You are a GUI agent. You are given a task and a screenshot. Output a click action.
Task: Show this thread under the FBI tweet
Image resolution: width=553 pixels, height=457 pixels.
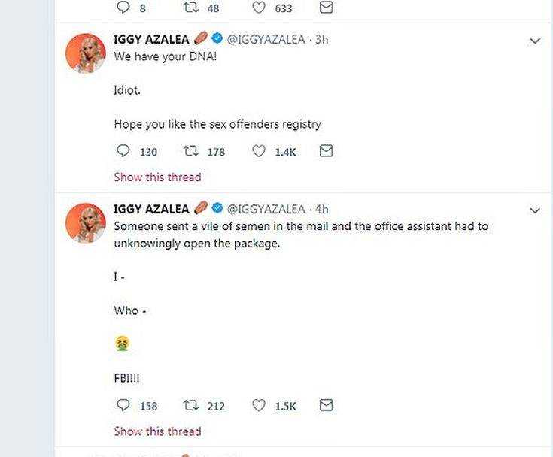[157, 431]
